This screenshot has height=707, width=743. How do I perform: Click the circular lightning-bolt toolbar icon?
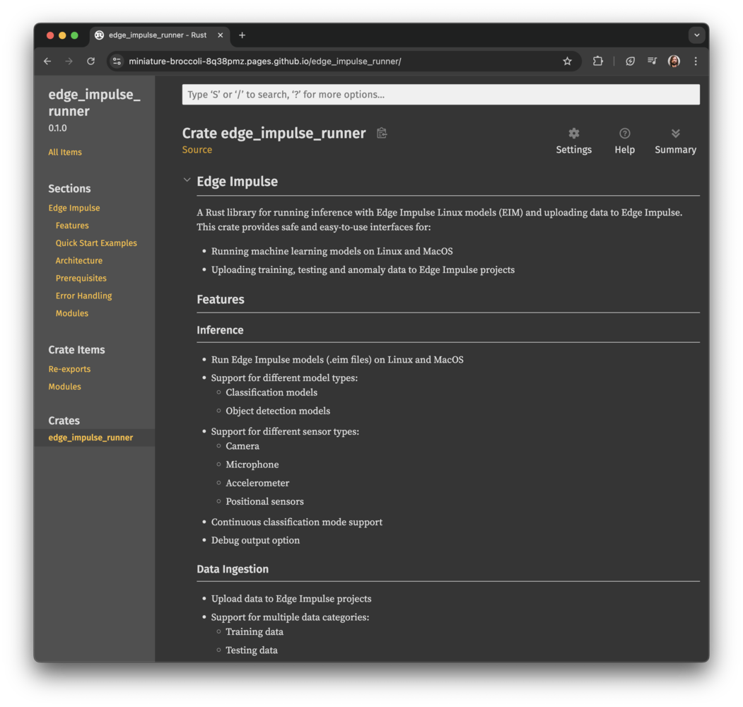pos(630,61)
